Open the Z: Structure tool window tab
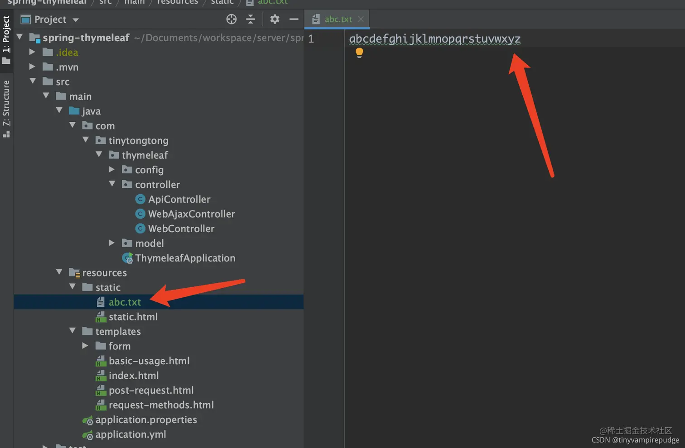 pyautogui.click(x=6, y=109)
